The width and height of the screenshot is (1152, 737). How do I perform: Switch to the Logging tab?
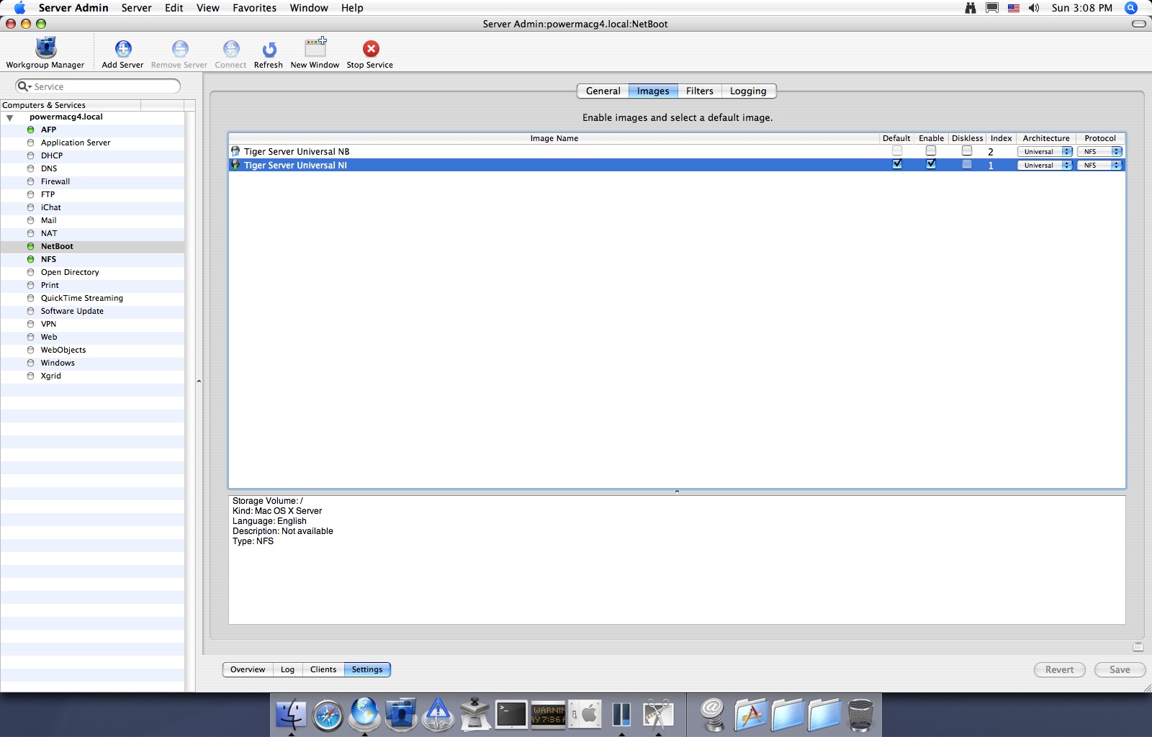pos(748,91)
